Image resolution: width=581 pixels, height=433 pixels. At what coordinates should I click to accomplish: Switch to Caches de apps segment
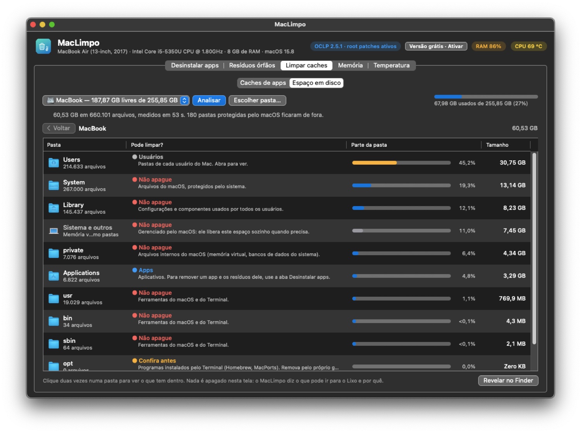tap(263, 83)
